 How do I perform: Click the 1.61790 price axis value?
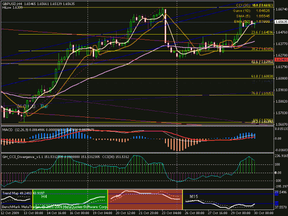click(282, 67)
